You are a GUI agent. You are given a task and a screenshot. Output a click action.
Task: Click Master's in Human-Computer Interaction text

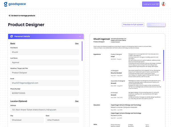(124, 107)
